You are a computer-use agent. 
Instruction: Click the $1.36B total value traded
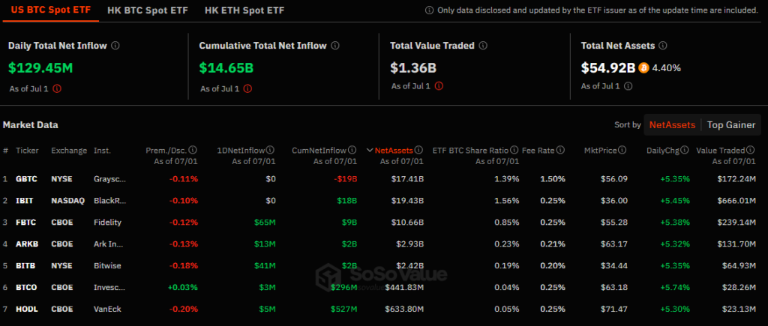[413, 68]
